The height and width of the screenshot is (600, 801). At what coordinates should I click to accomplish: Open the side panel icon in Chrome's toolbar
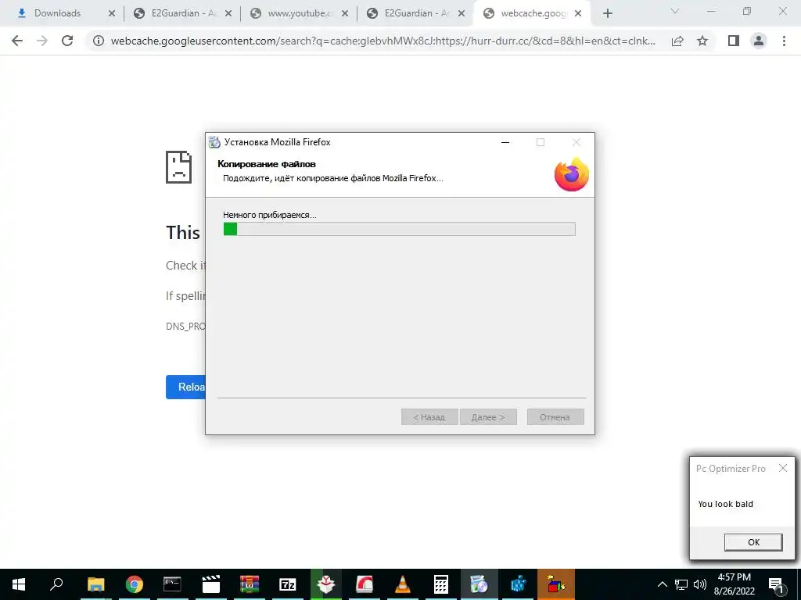click(734, 41)
